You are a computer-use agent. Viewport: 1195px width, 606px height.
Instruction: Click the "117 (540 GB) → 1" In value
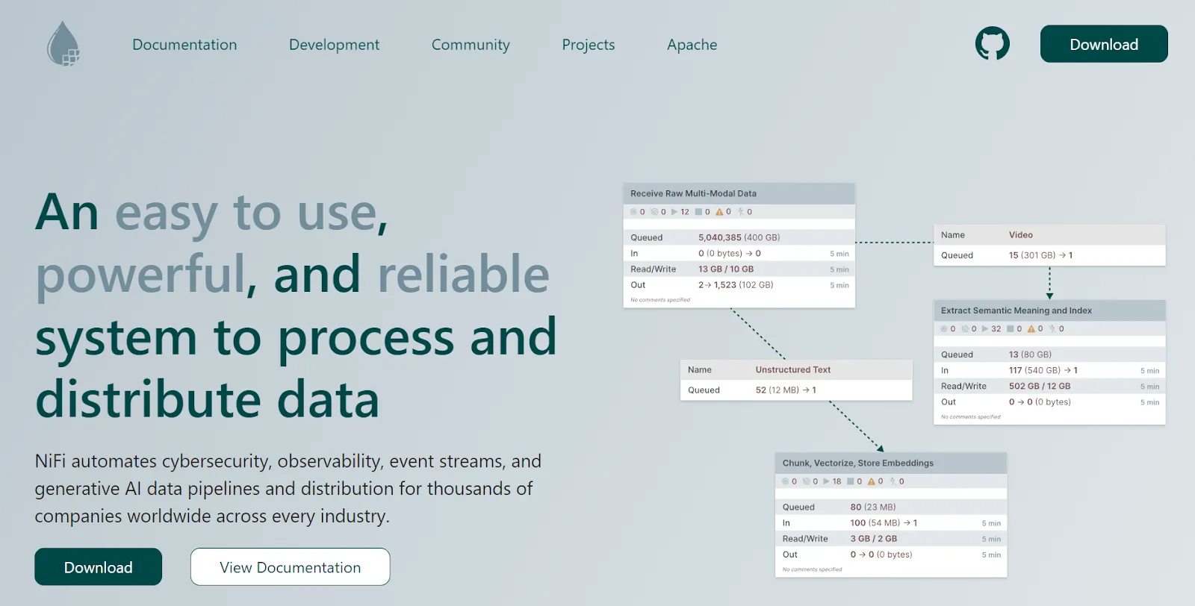tap(1043, 370)
